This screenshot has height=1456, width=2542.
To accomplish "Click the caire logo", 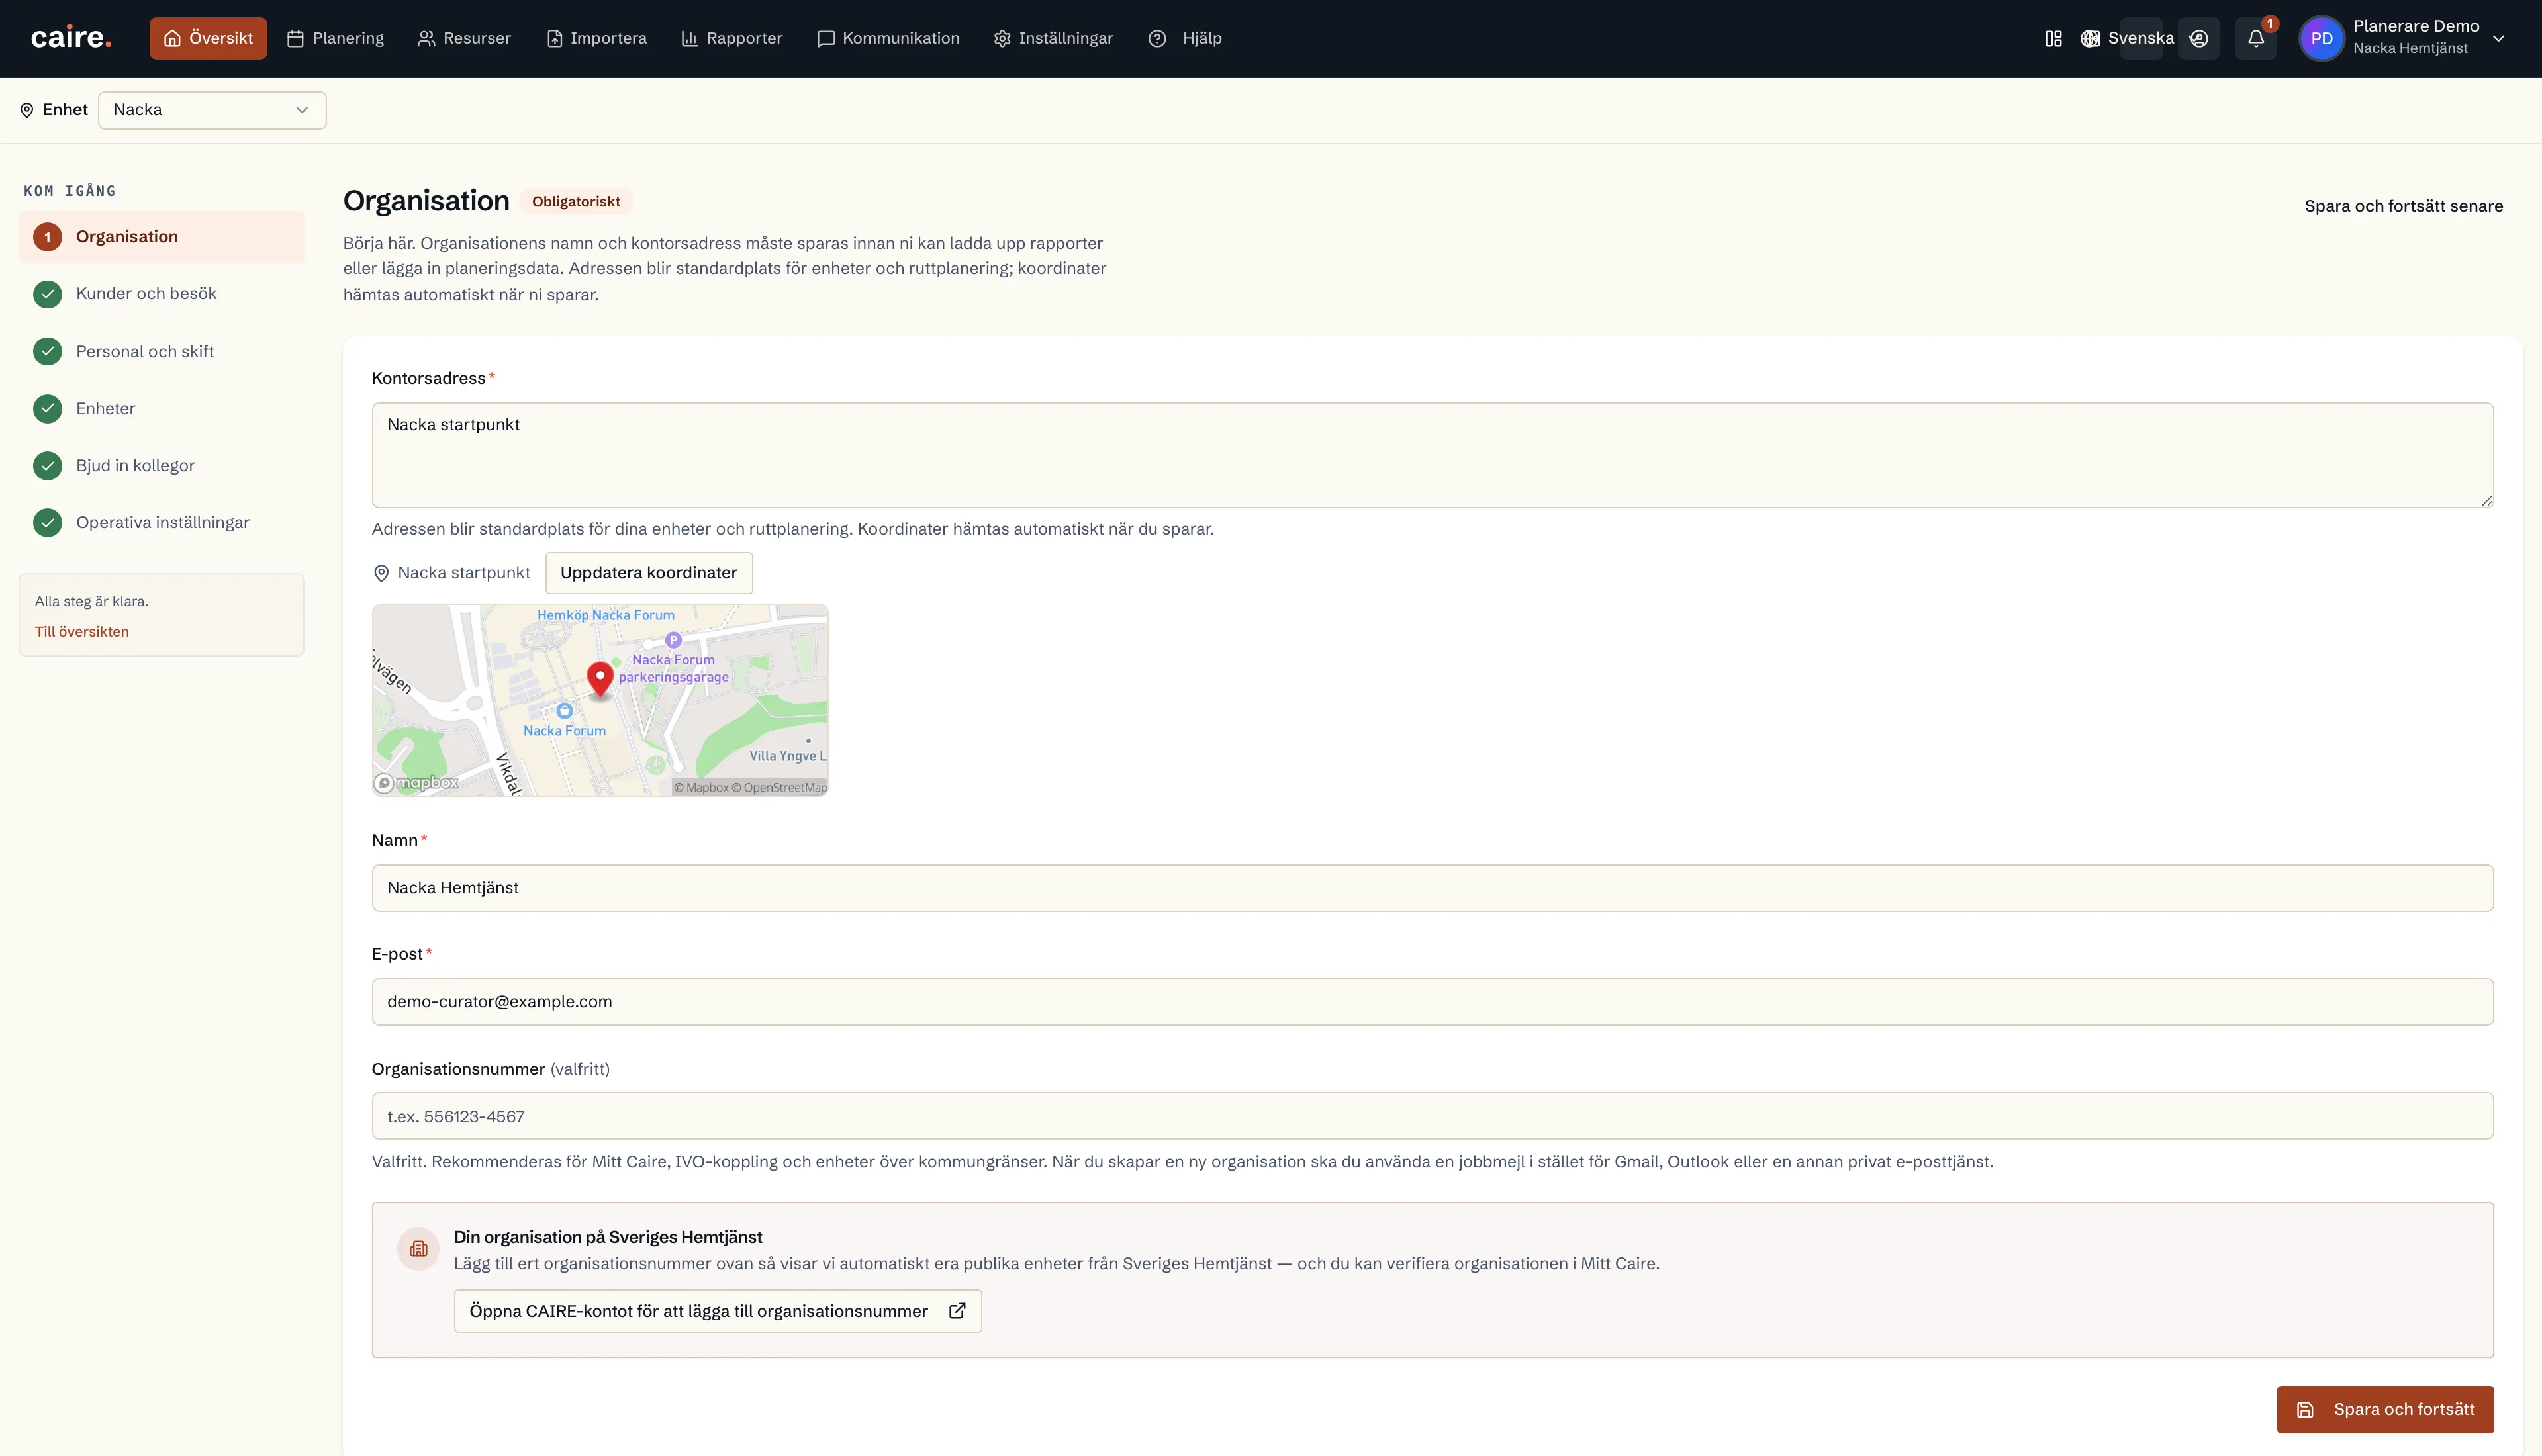I will pyautogui.click(x=71, y=38).
